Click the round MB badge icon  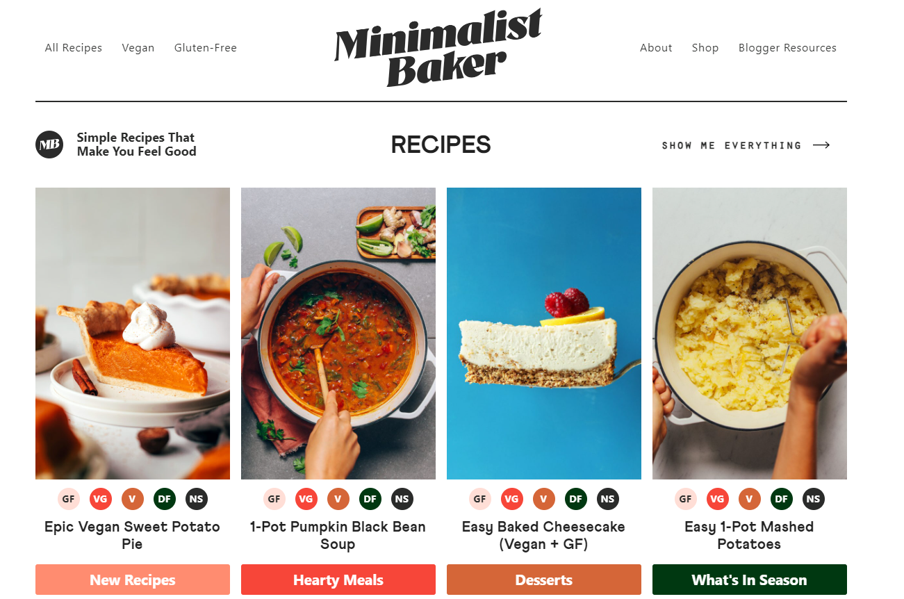coord(49,145)
